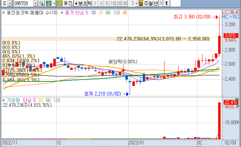This screenshot has width=241, height=147.
Task: Open the dropdown next to 공 button
Action: 54,3
